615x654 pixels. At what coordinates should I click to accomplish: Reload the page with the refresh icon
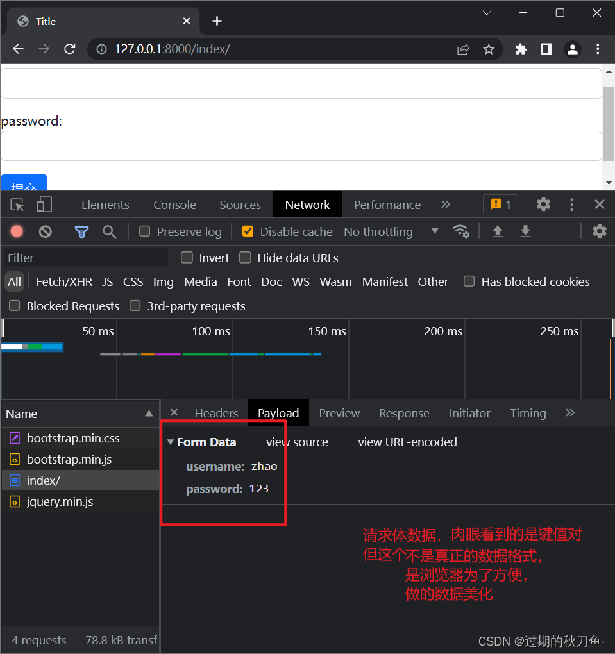click(x=70, y=49)
